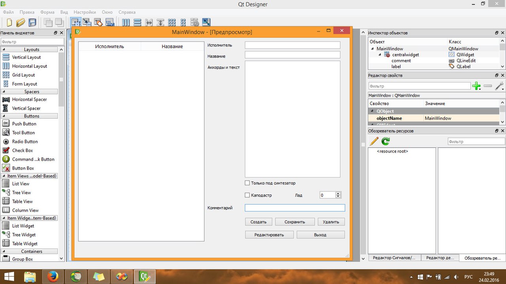Open the Справка menu

tap(127, 12)
